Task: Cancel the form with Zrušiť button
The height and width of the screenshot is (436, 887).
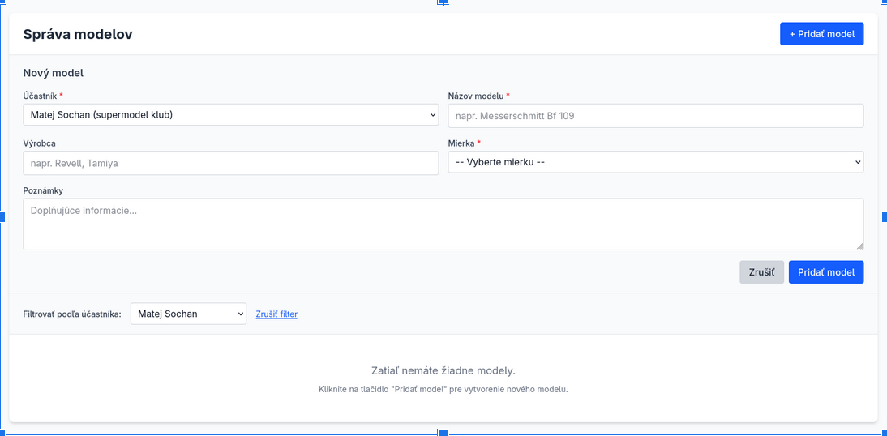Action: tap(761, 272)
